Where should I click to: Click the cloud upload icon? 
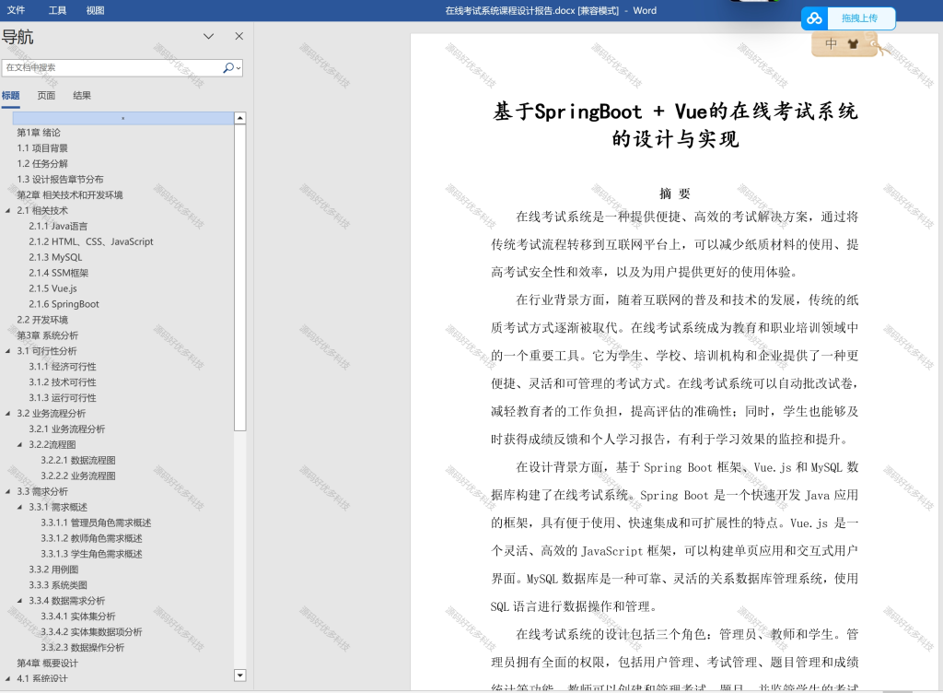pyautogui.click(x=814, y=18)
